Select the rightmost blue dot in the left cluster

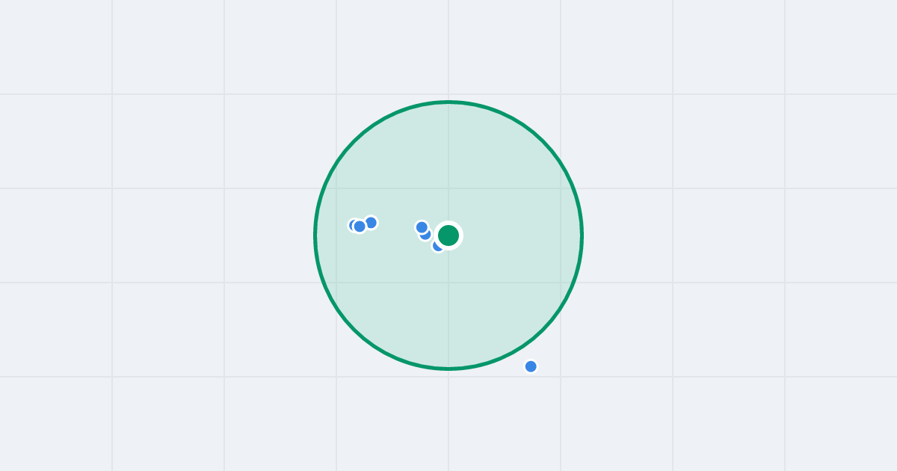(x=371, y=223)
